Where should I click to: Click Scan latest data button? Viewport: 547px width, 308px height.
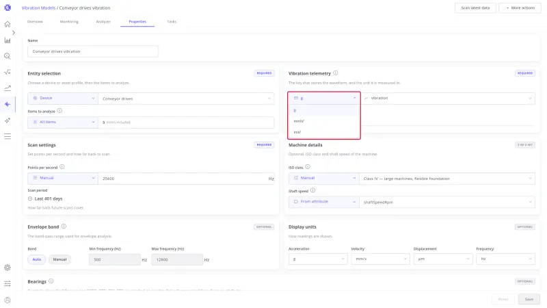475,8
